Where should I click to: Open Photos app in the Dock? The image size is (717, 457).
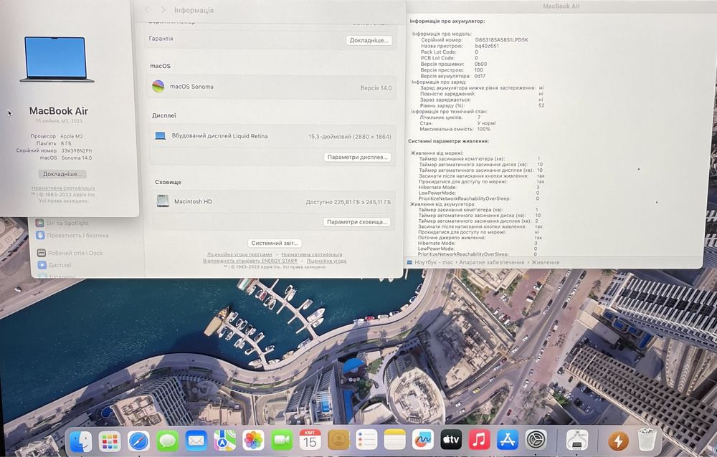tap(253, 441)
